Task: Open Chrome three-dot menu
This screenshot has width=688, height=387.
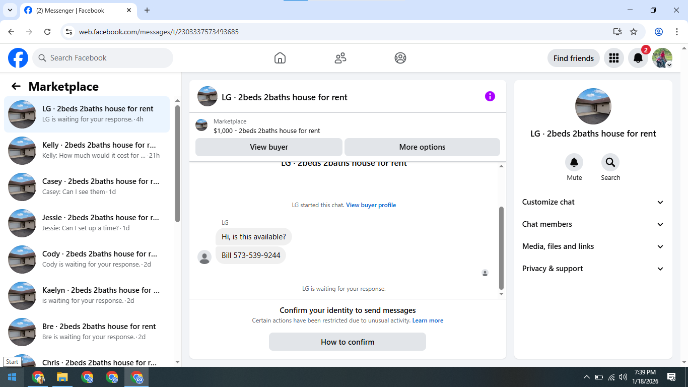Action: (676, 32)
